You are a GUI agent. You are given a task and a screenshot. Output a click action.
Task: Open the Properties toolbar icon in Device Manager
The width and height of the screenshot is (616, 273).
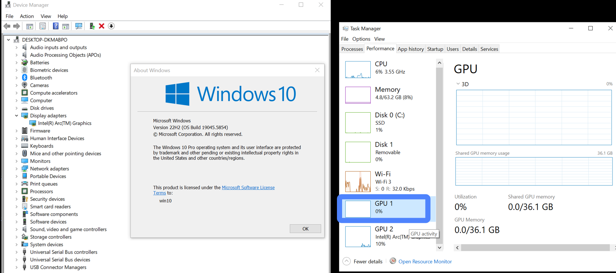point(42,26)
